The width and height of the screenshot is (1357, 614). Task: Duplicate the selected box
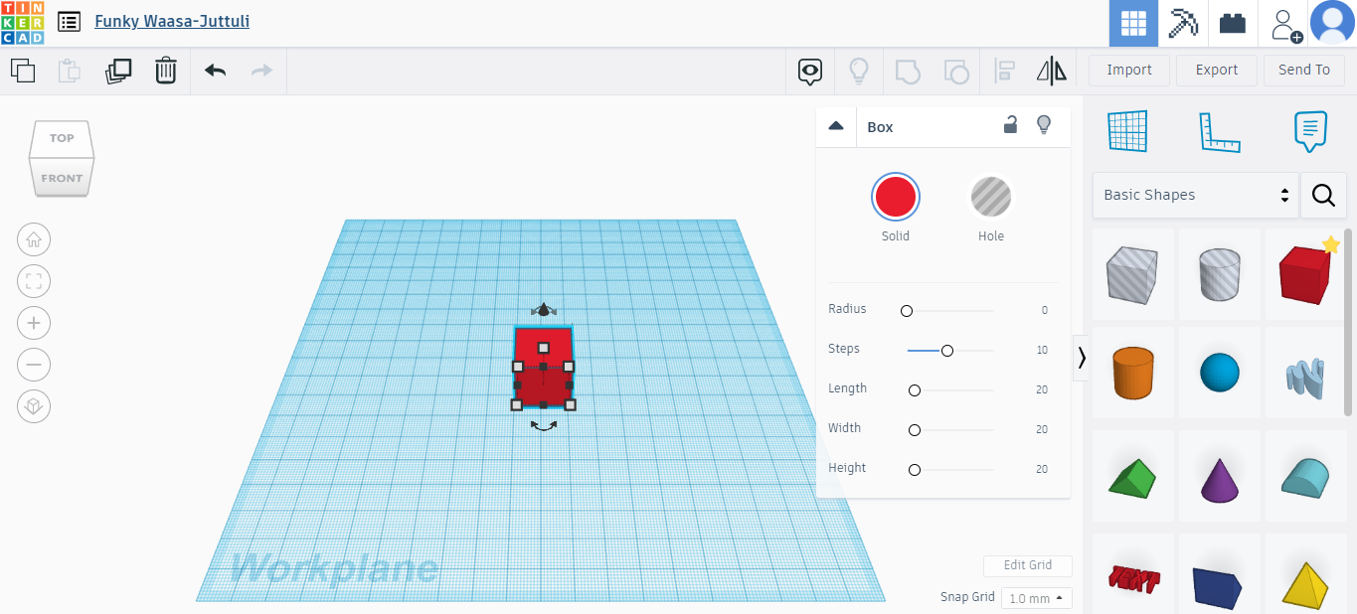(118, 71)
